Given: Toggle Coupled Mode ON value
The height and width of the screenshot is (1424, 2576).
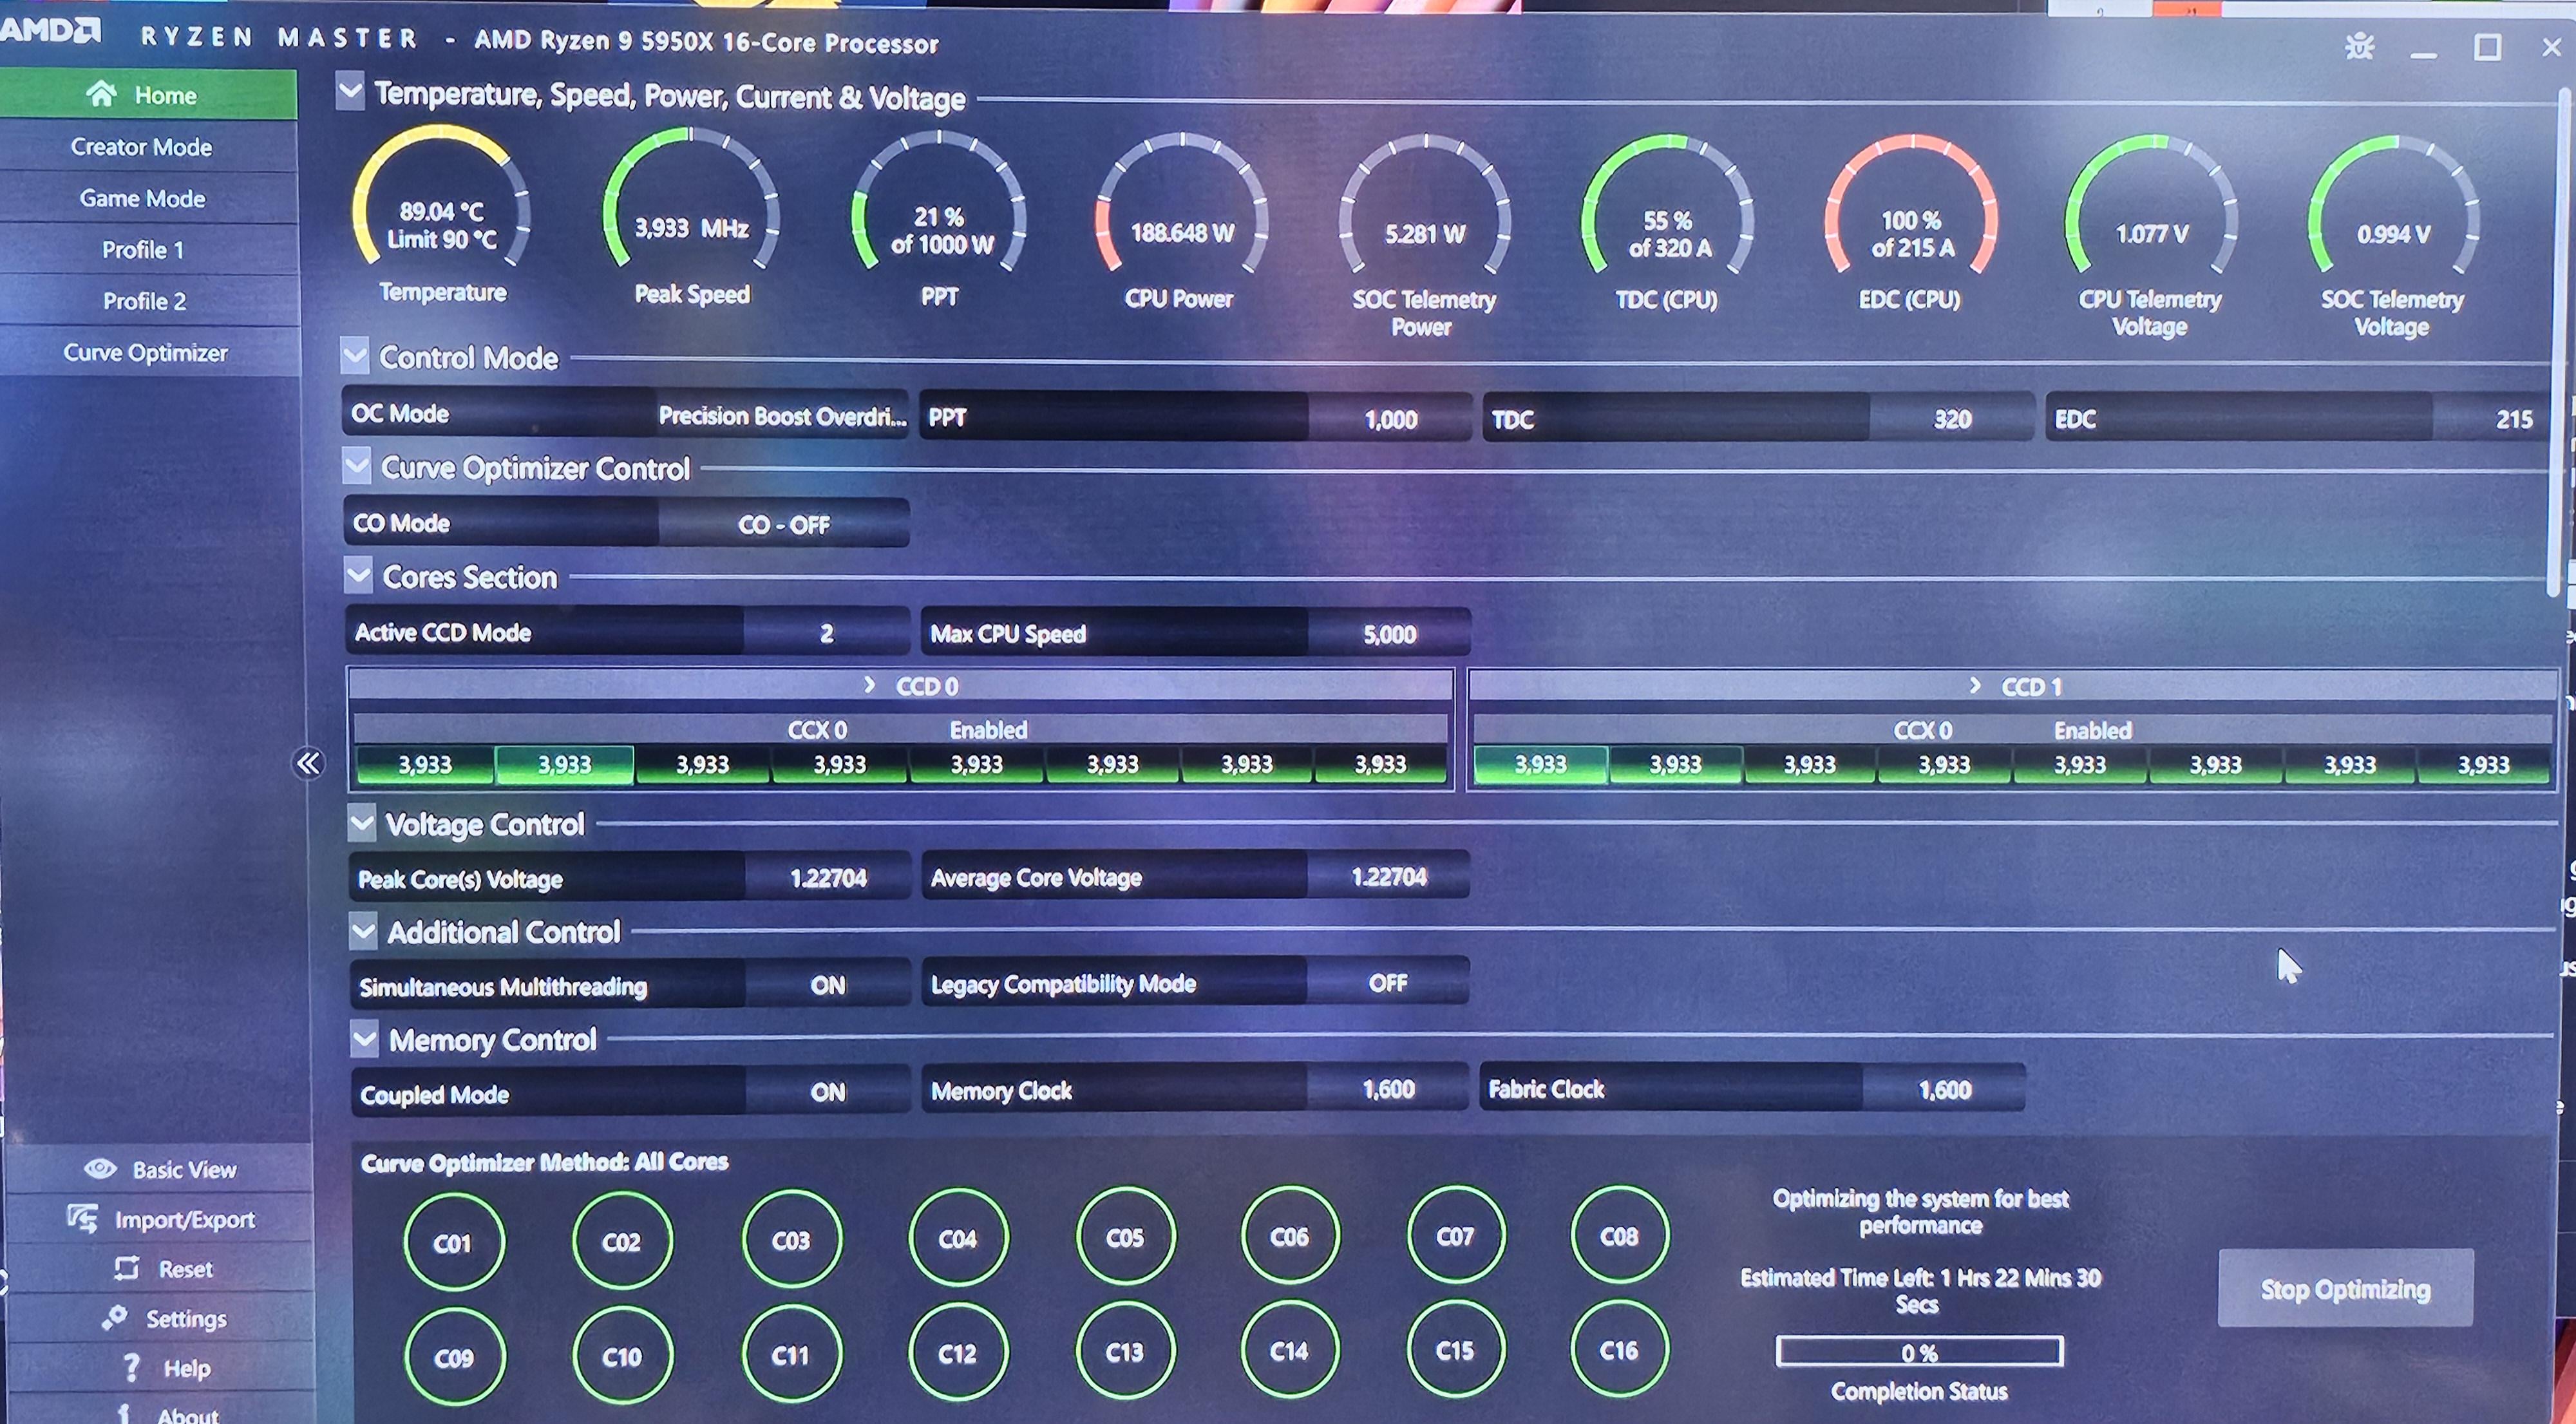Looking at the screenshot, I should (x=827, y=1092).
